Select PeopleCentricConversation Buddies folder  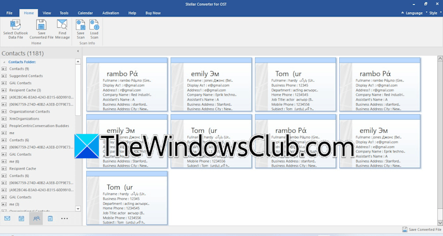[x=39, y=126]
